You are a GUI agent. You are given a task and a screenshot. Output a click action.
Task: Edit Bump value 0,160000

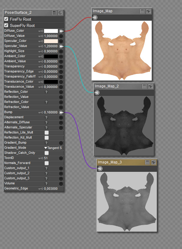tap(51, 112)
